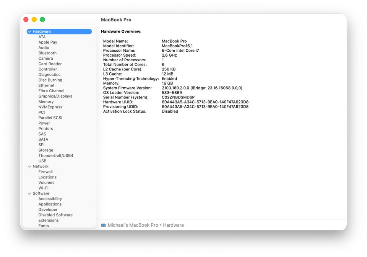
Task: Click the Hardware Overview heading
Action: click(x=121, y=31)
